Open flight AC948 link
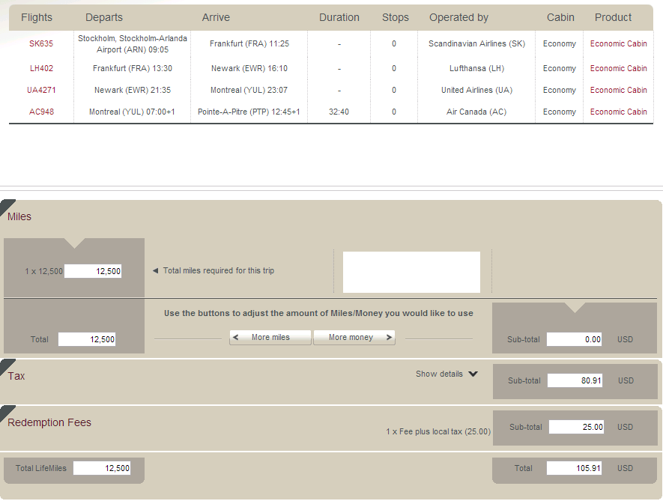This screenshot has height=501, width=663. [x=41, y=112]
